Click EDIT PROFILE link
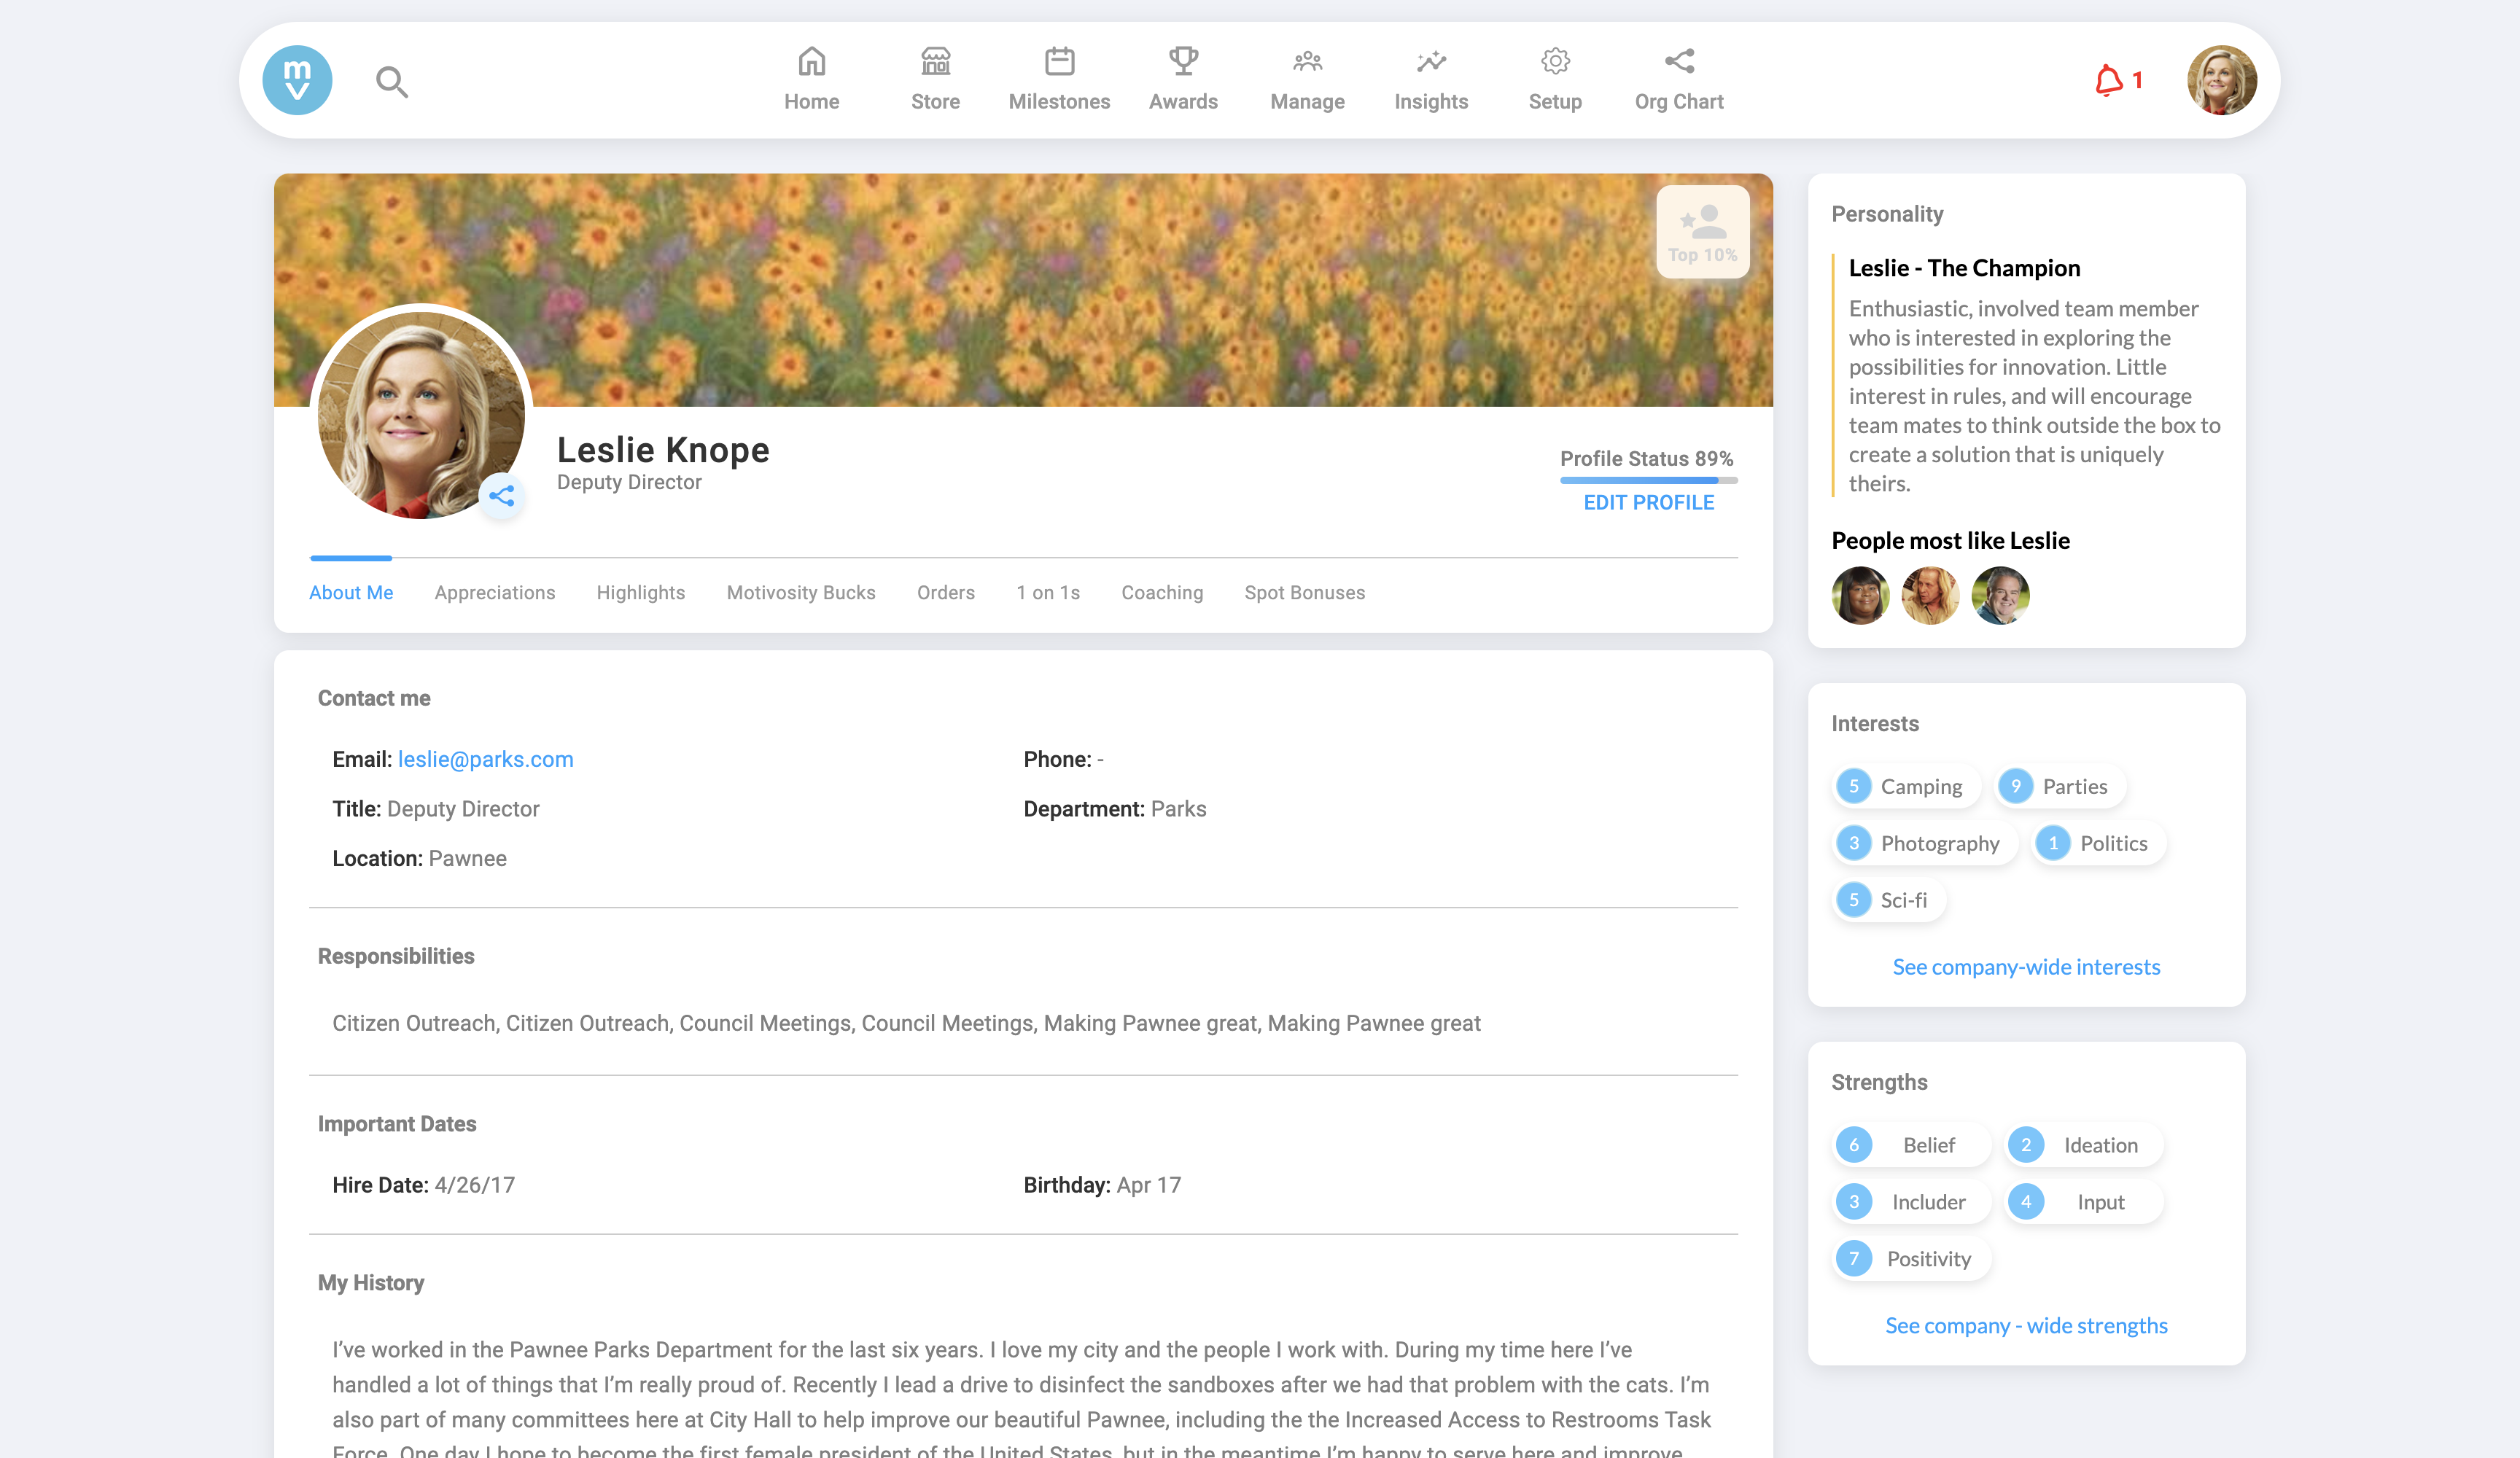Screen dimensions: 2520x1458 click(1648, 503)
